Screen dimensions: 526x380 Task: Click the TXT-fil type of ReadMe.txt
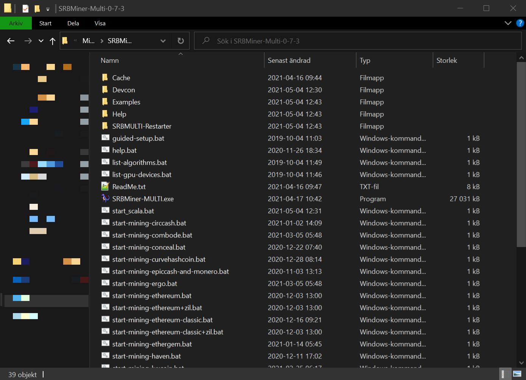point(369,187)
